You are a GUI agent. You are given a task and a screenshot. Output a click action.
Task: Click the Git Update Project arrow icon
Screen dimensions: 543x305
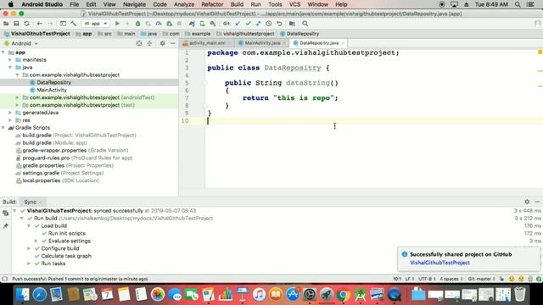[x=238, y=24]
